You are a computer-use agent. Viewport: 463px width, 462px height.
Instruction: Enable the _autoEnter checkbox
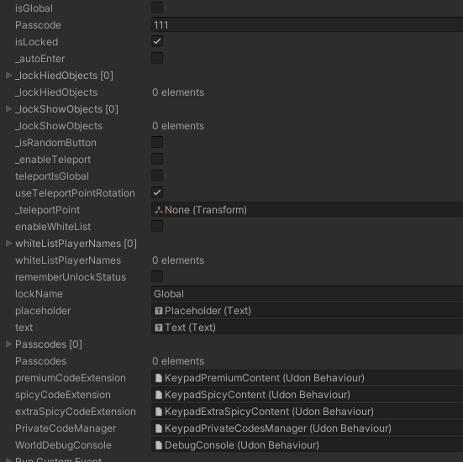[157, 59]
